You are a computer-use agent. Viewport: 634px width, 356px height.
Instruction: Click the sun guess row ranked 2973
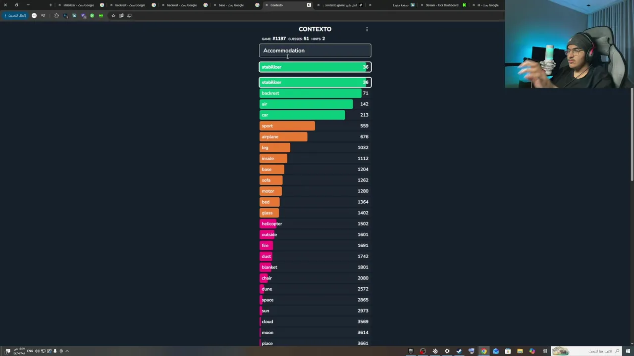[x=315, y=311]
